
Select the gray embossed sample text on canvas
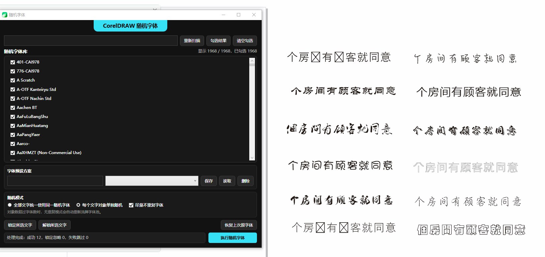point(465,167)
